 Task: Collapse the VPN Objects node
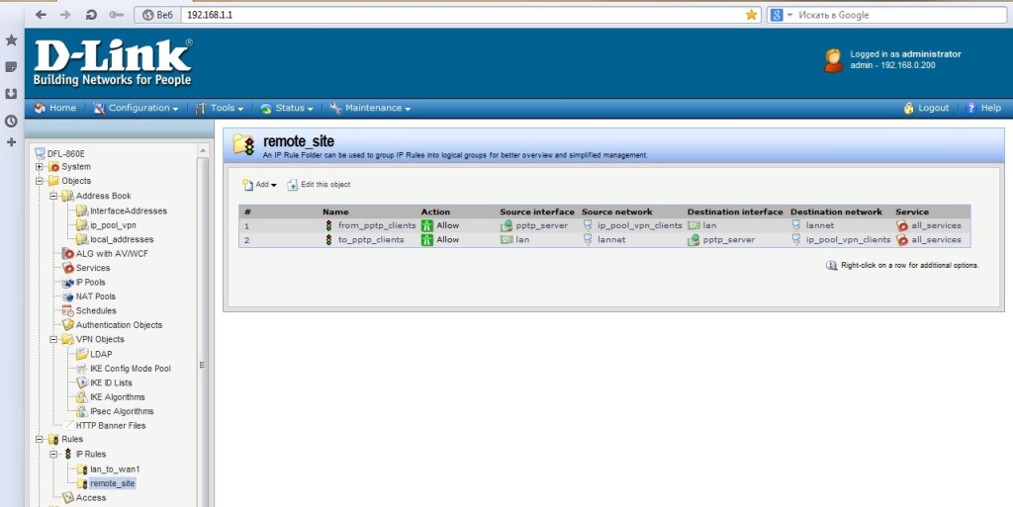(x=53, y=339)
